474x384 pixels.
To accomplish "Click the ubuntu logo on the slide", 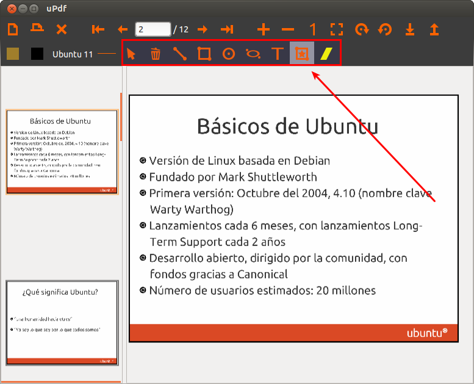I will (427, 333).
